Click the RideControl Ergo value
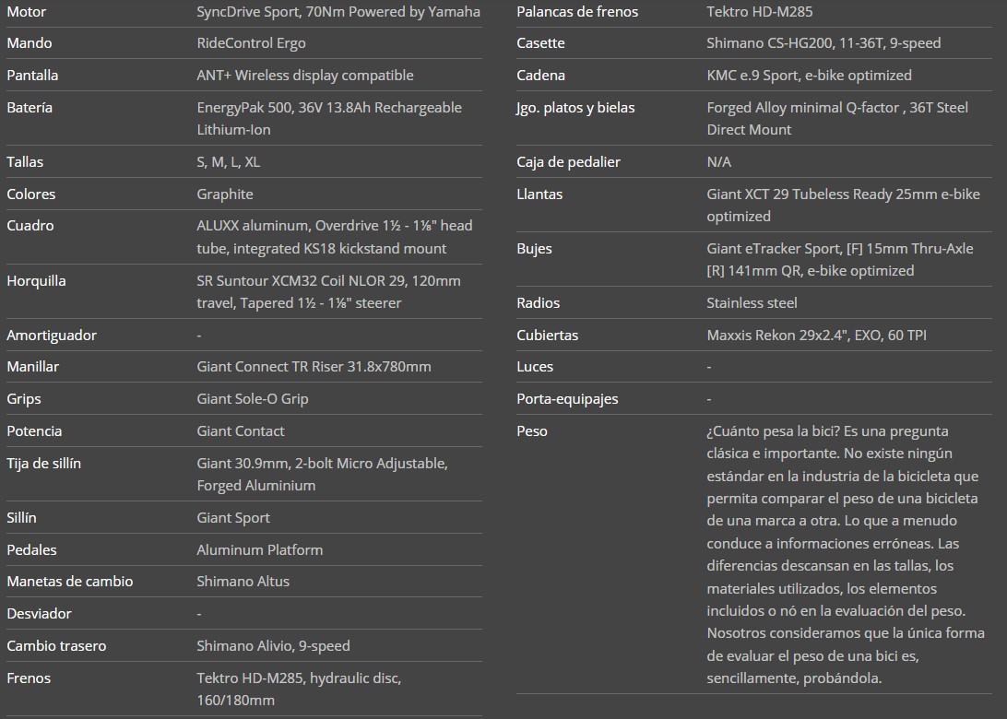 click(251, 43)
